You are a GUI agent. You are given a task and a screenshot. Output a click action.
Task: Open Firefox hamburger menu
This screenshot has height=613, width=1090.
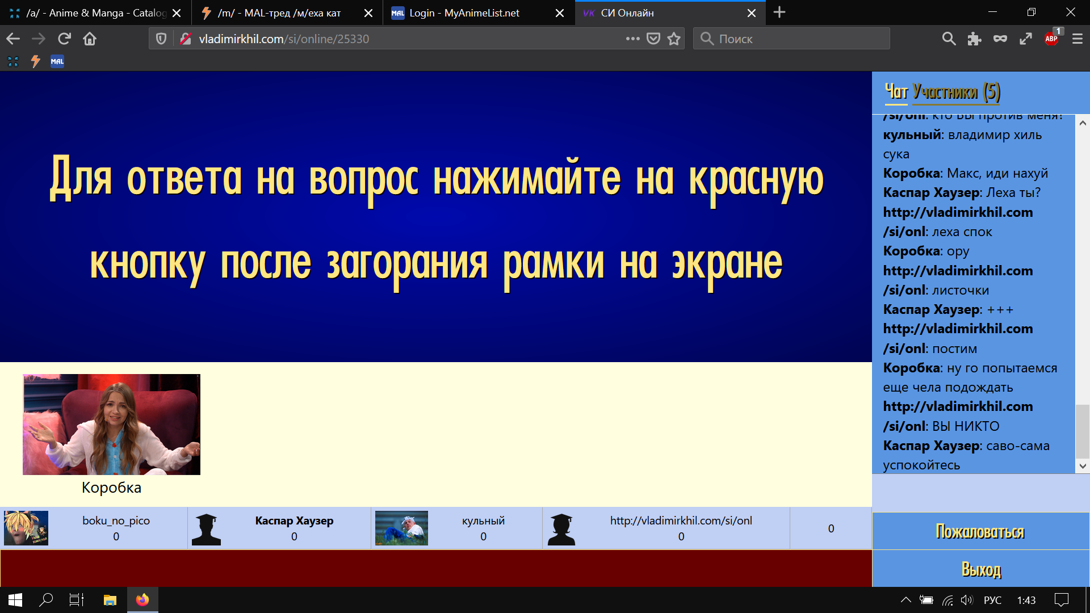pyautogui.click(x=1077, y=39)
